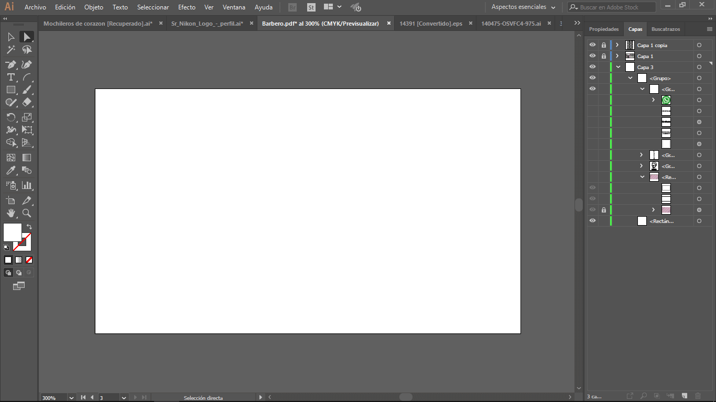This screenshot has height=402, width=716.
Task: Select the Direct Selection tool
Action: coord(27,37)
